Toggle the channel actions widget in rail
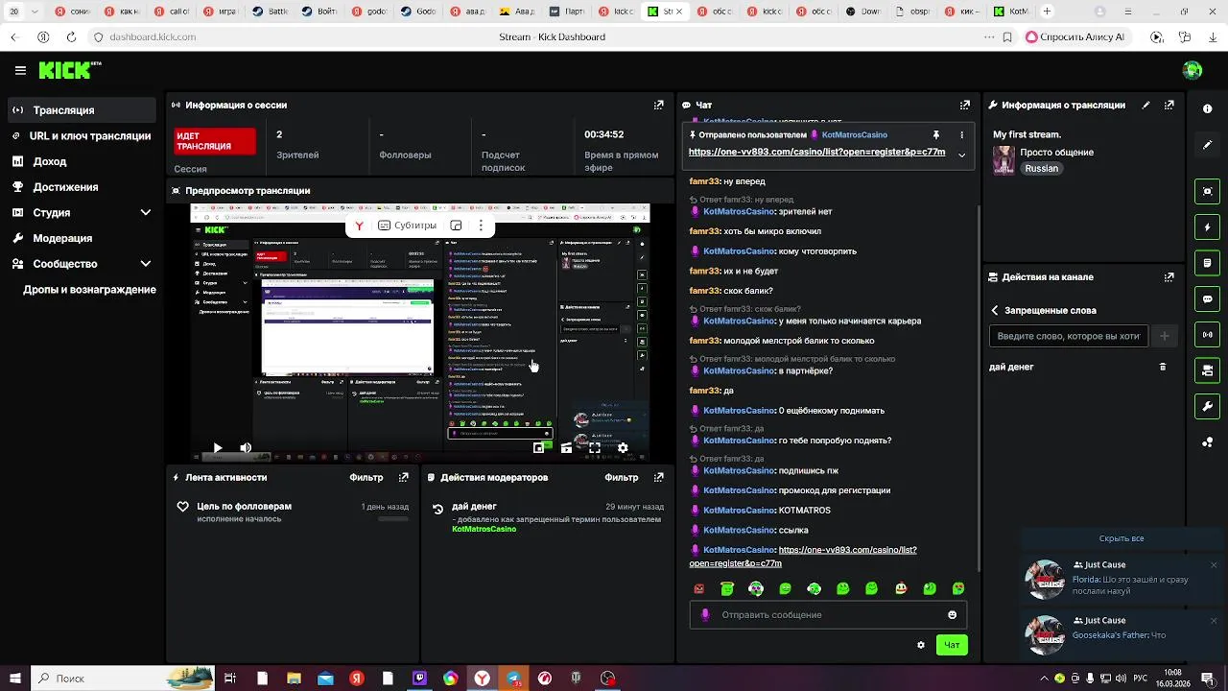Image resolution: width=1228 pixels, height=691 pixels. click(1208, 370)
